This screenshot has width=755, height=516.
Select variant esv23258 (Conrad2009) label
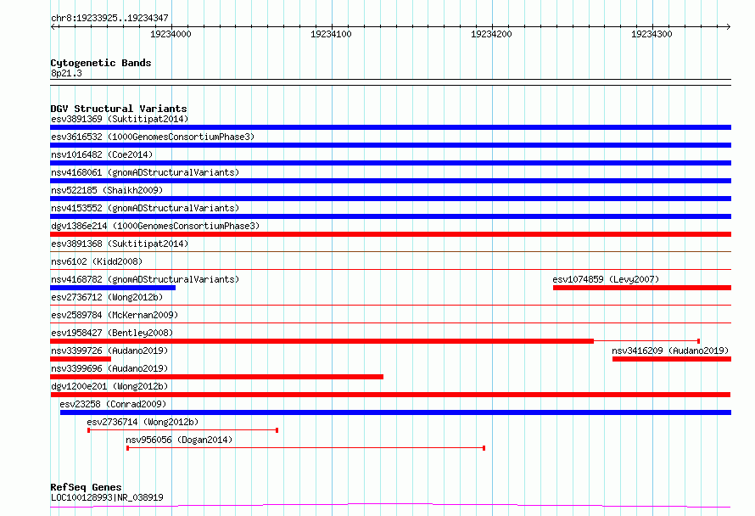113,404
